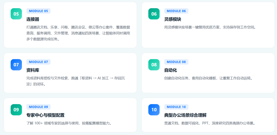
Task: Click description starting 完成资料库授权
Action: [x=76, y=81]
